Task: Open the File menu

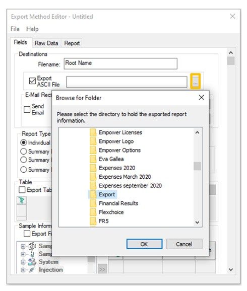Action: click(x=15, y=29)
